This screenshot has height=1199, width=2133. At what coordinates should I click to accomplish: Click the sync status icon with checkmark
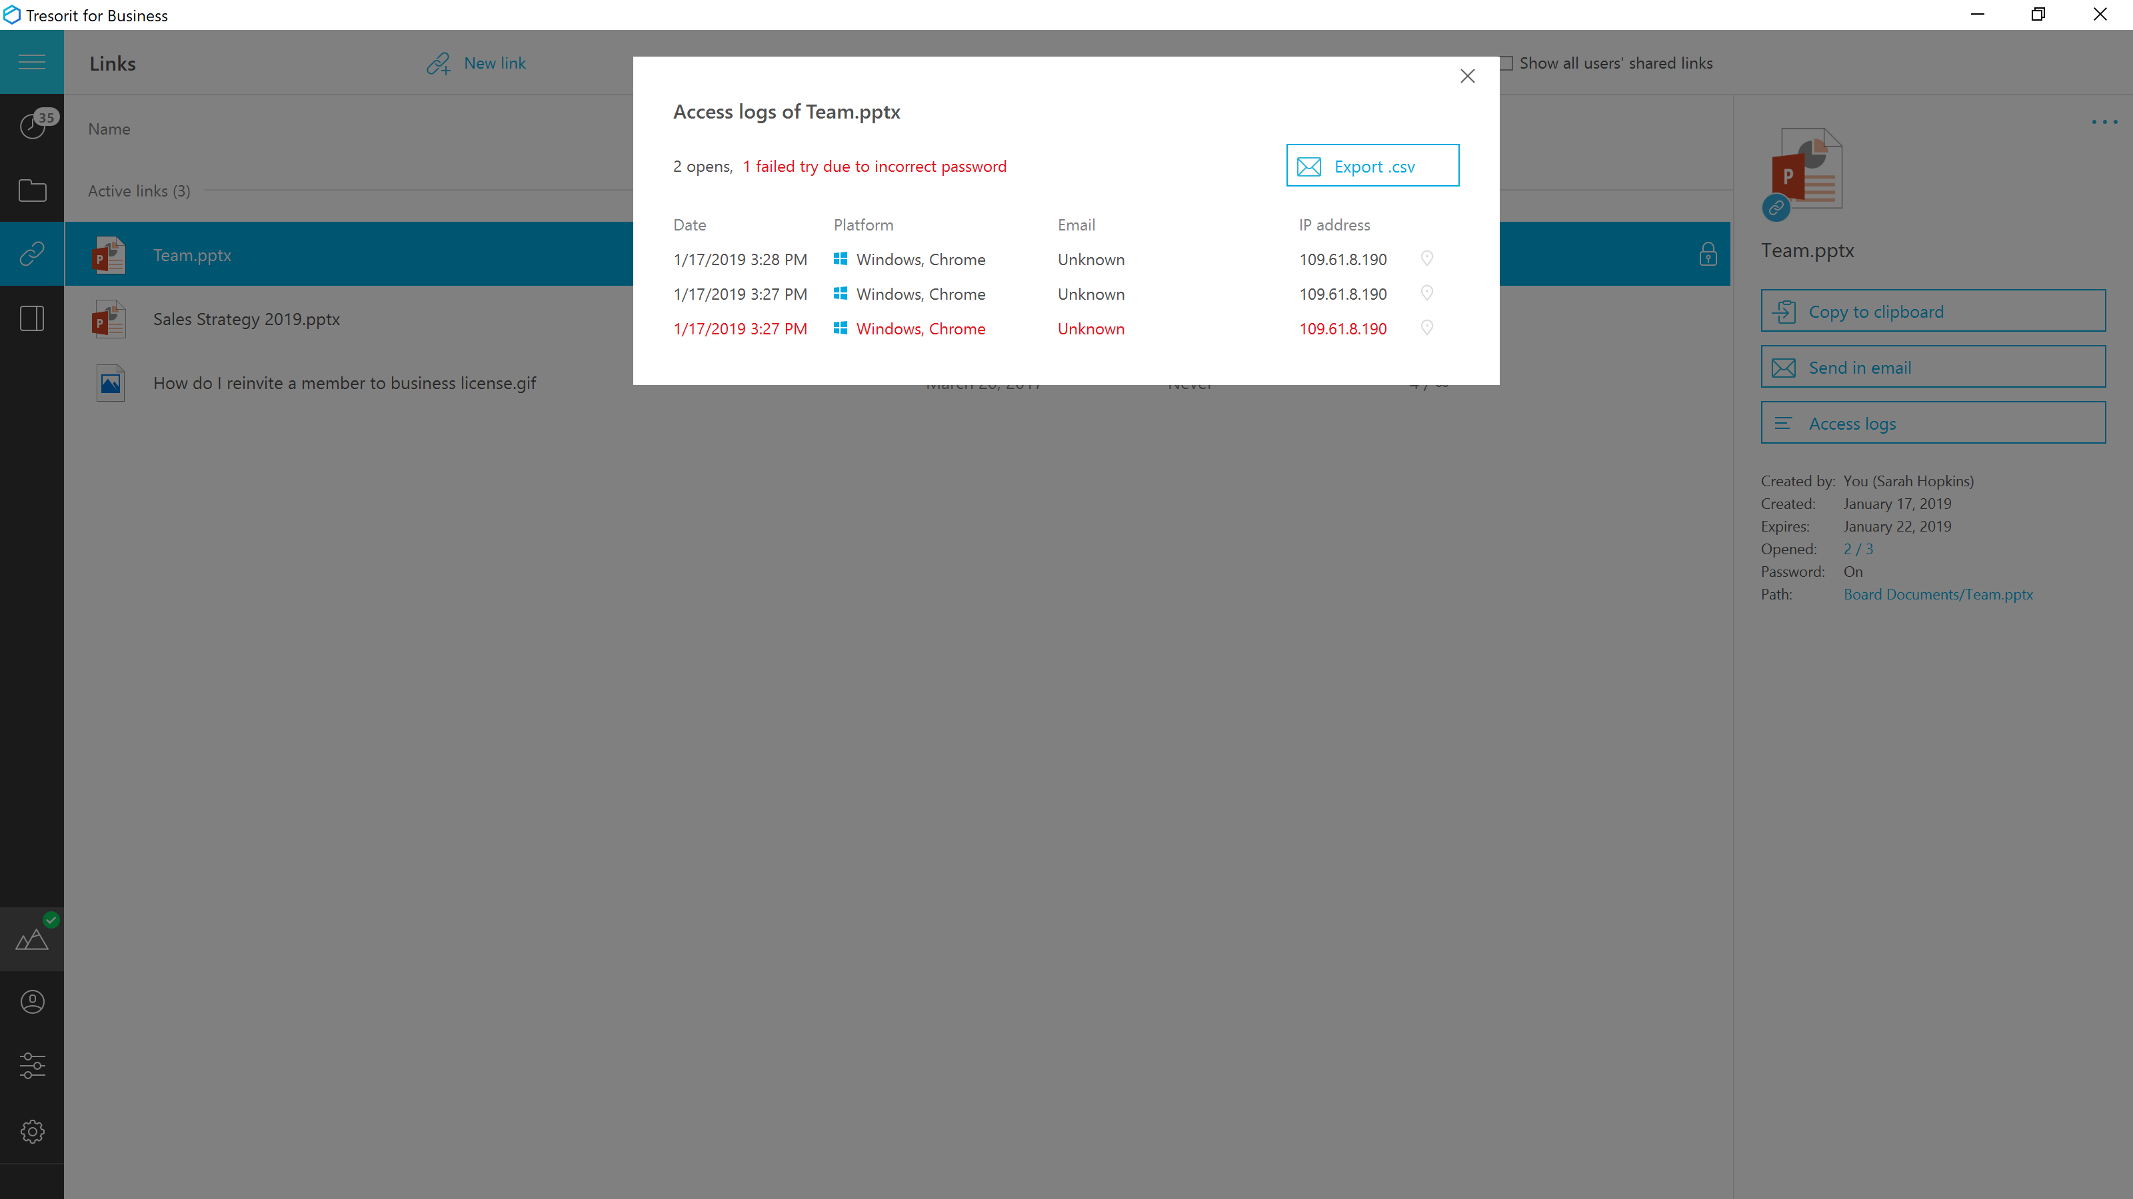(x=31, y=937)
